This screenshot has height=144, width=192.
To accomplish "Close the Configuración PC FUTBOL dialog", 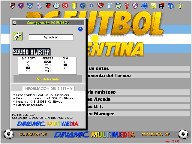I will (x=14, y=23).
